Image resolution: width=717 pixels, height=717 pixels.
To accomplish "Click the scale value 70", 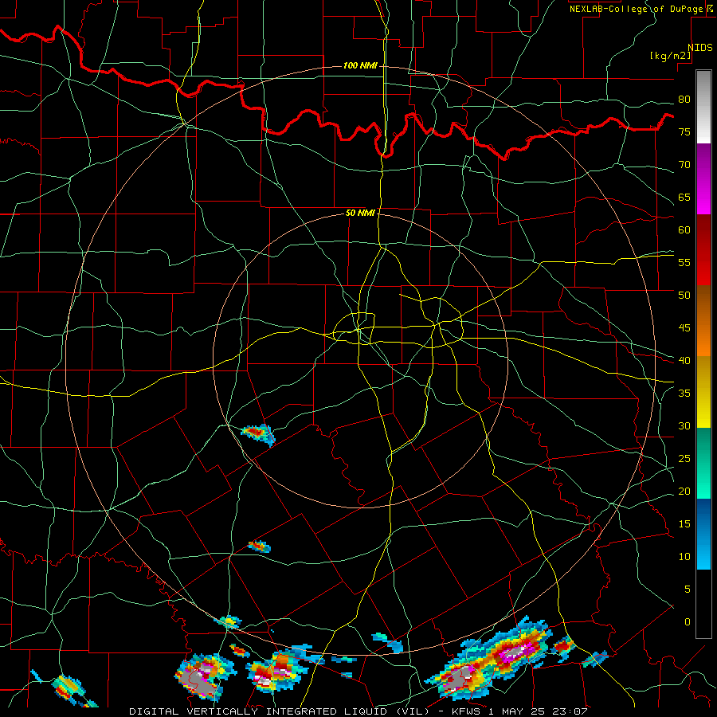I will [684, 165].
